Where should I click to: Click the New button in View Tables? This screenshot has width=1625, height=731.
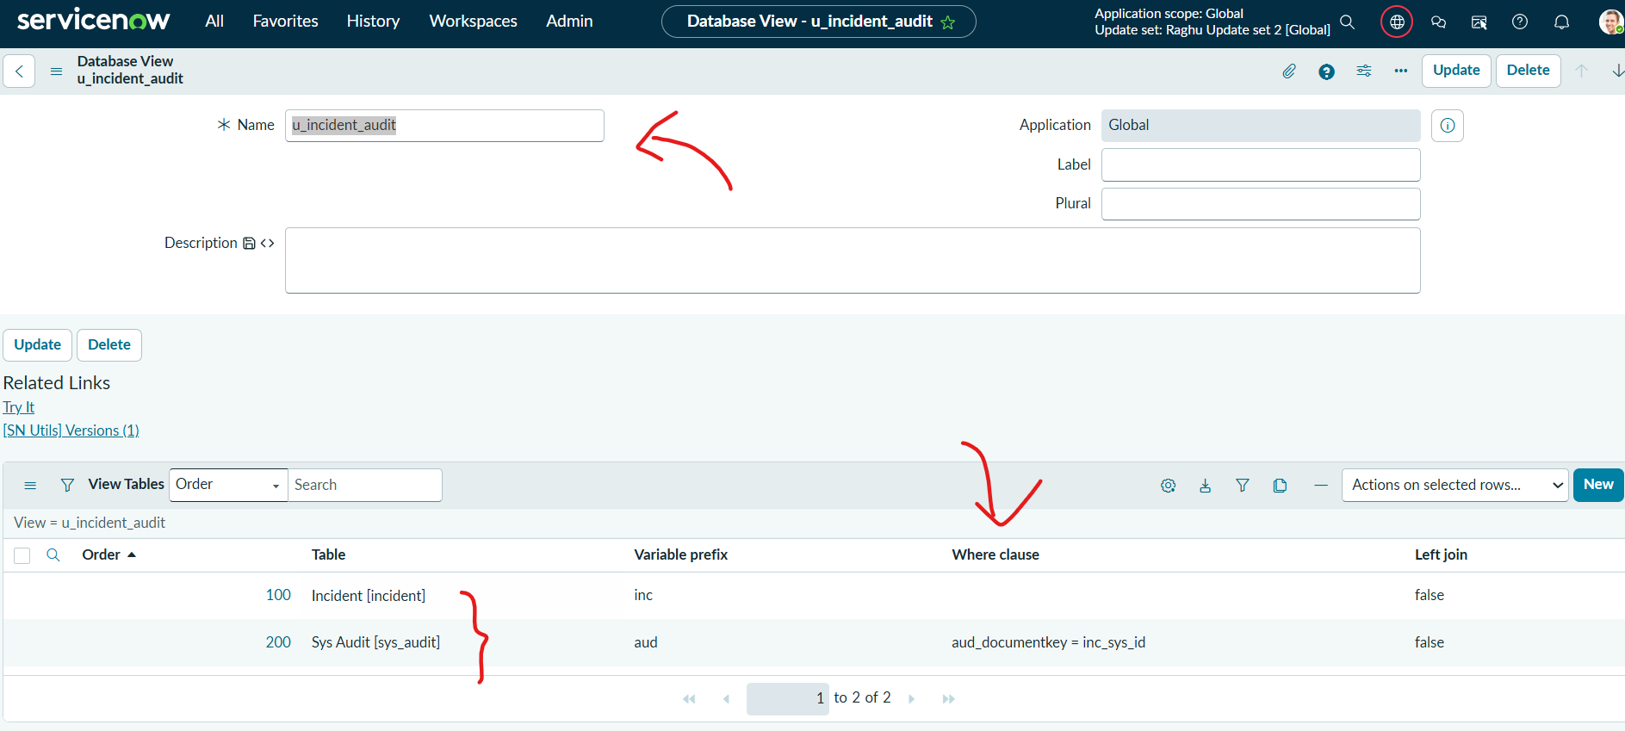point(1598,485)
